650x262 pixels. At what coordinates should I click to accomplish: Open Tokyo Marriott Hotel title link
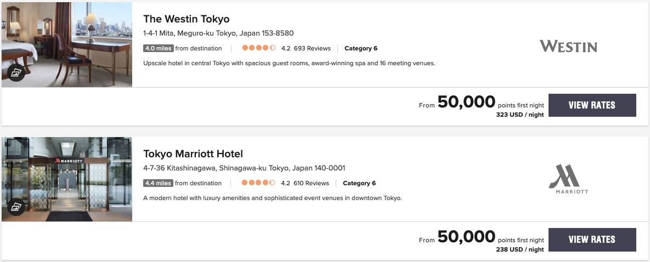click(193, 153)
